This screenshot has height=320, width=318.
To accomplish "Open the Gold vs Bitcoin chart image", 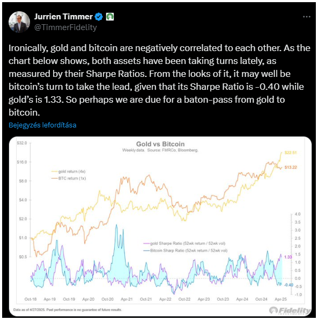I will click(x=160, y=226).
